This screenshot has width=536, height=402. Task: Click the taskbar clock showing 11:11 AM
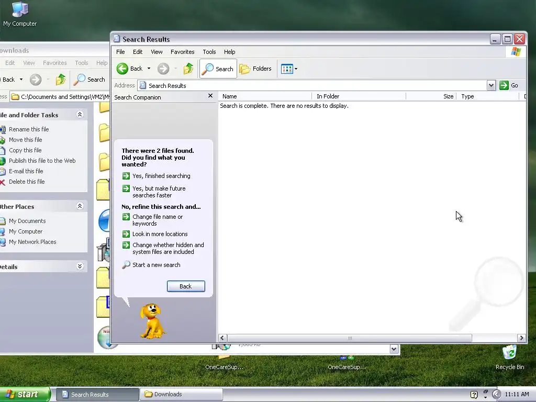517,395
